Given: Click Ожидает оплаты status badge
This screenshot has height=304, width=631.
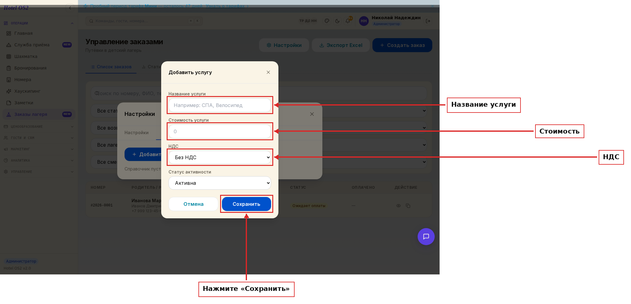Looking at the screenshot, I should (x=309, y=206).
